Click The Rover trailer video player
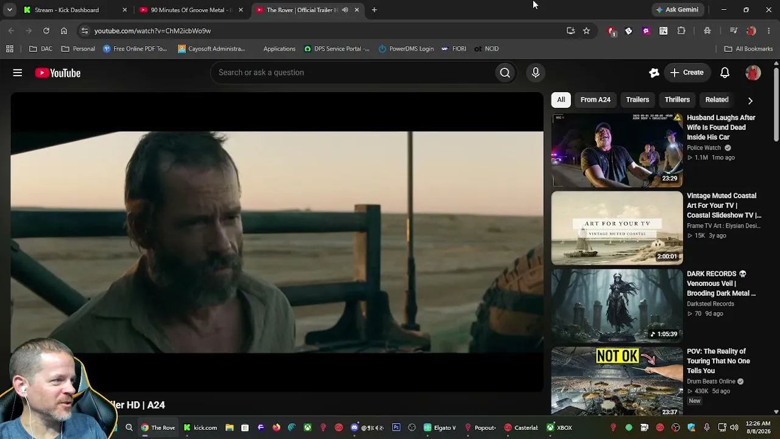The width and height of the screenshot is (780, 439). click(x=277, y=242)
